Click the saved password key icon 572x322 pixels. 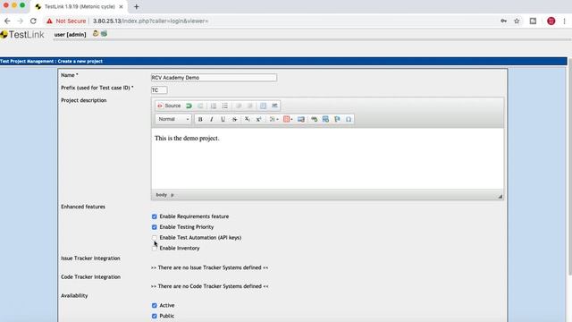(504, 21)
